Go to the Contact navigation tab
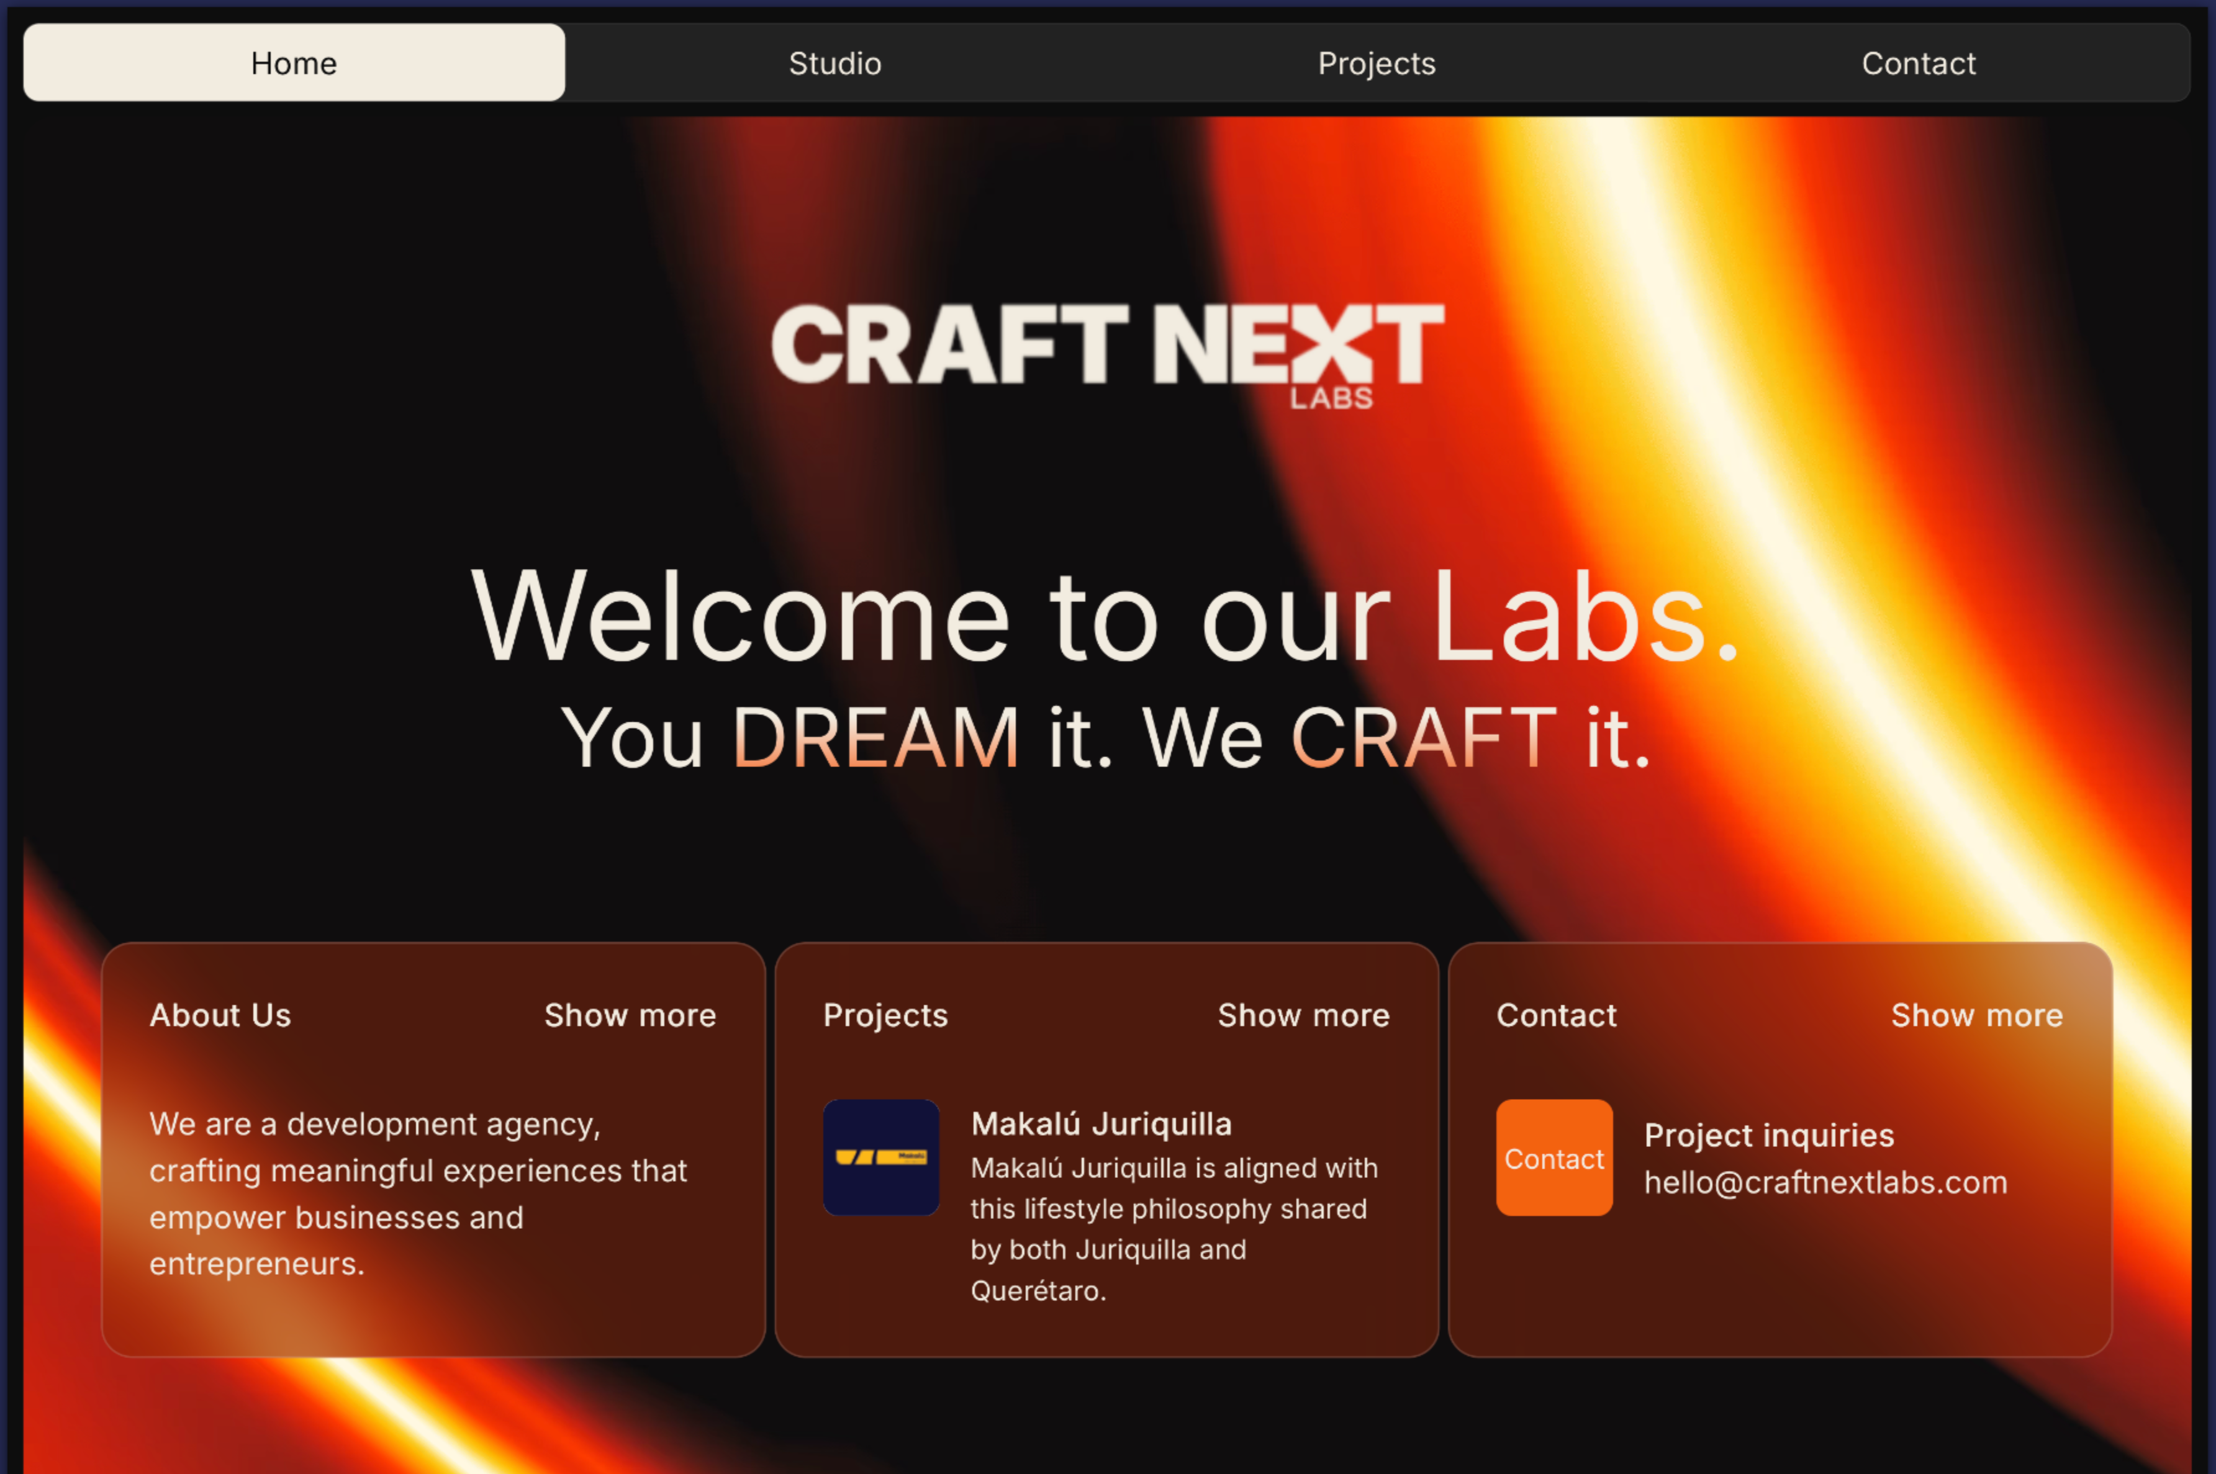The width and height of the screenshot is (2216, 1474). coord(1918,63)
